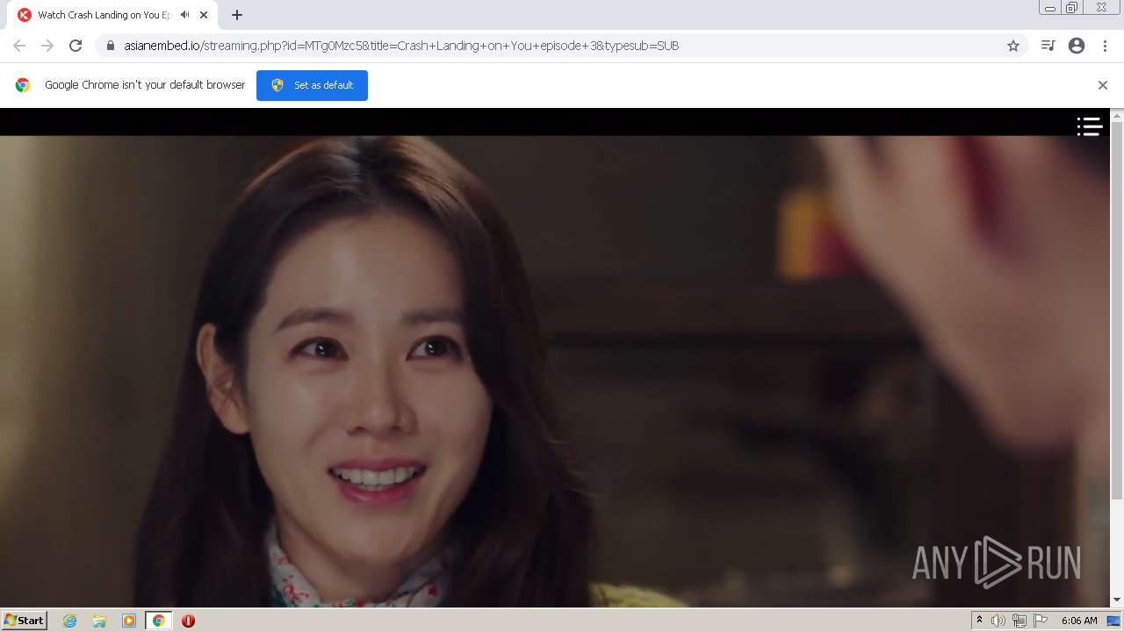
Task: Mute the tab audio speaker icon
Action: pos(184,15)
